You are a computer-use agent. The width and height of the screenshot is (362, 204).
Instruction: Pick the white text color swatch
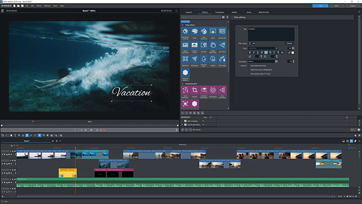(293, 53)
